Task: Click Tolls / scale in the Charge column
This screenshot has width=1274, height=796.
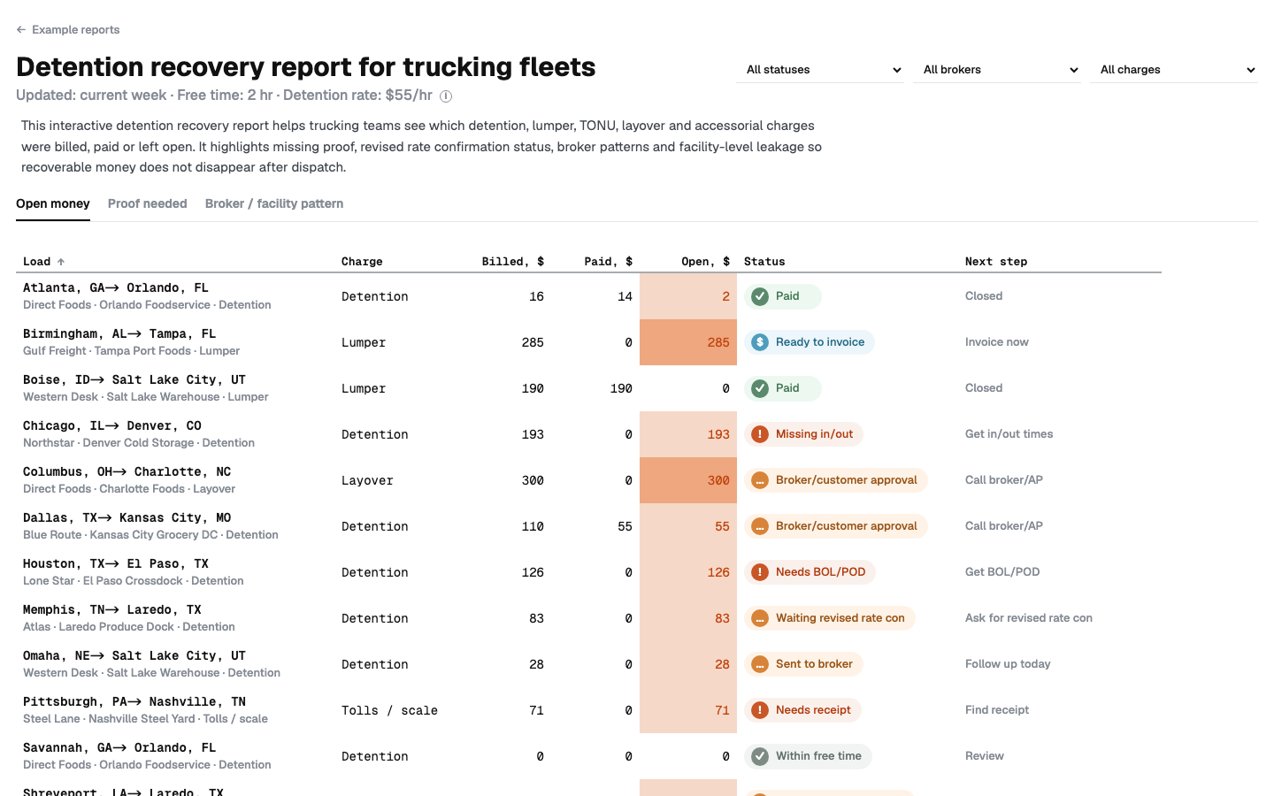Action: (389, 711)
